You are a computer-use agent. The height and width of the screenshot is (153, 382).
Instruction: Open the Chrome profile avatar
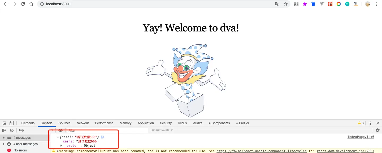(368, 4)
